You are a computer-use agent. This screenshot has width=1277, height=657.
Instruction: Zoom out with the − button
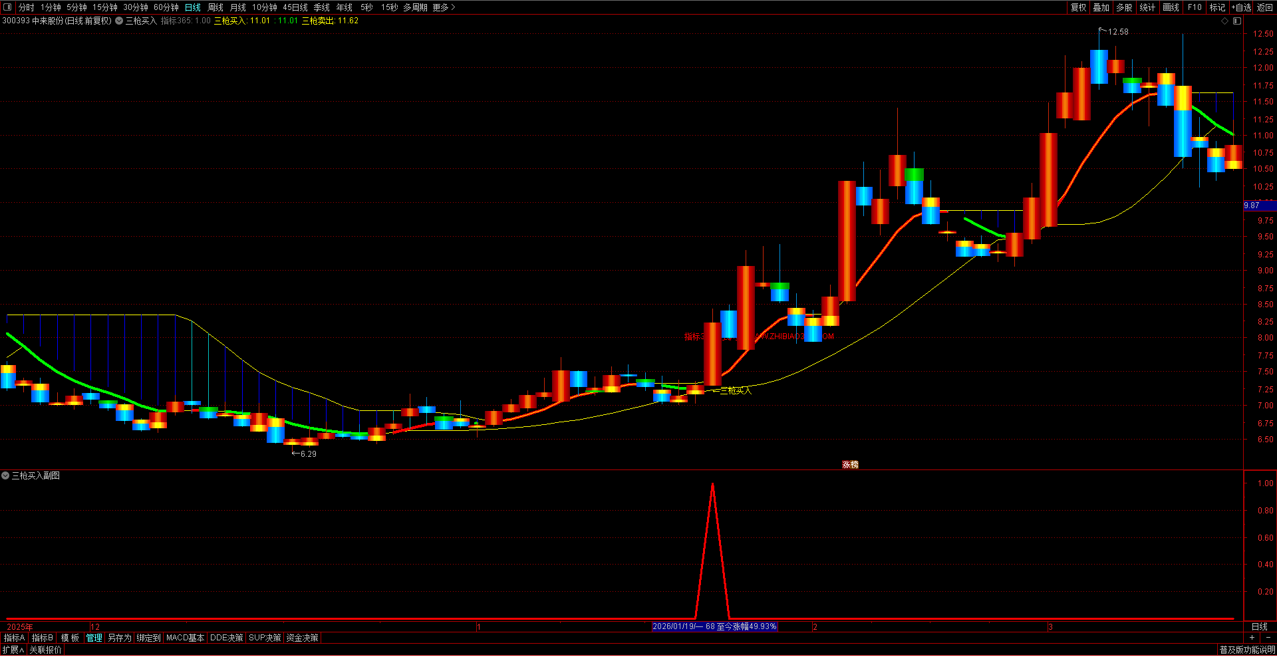point(1268,638)
